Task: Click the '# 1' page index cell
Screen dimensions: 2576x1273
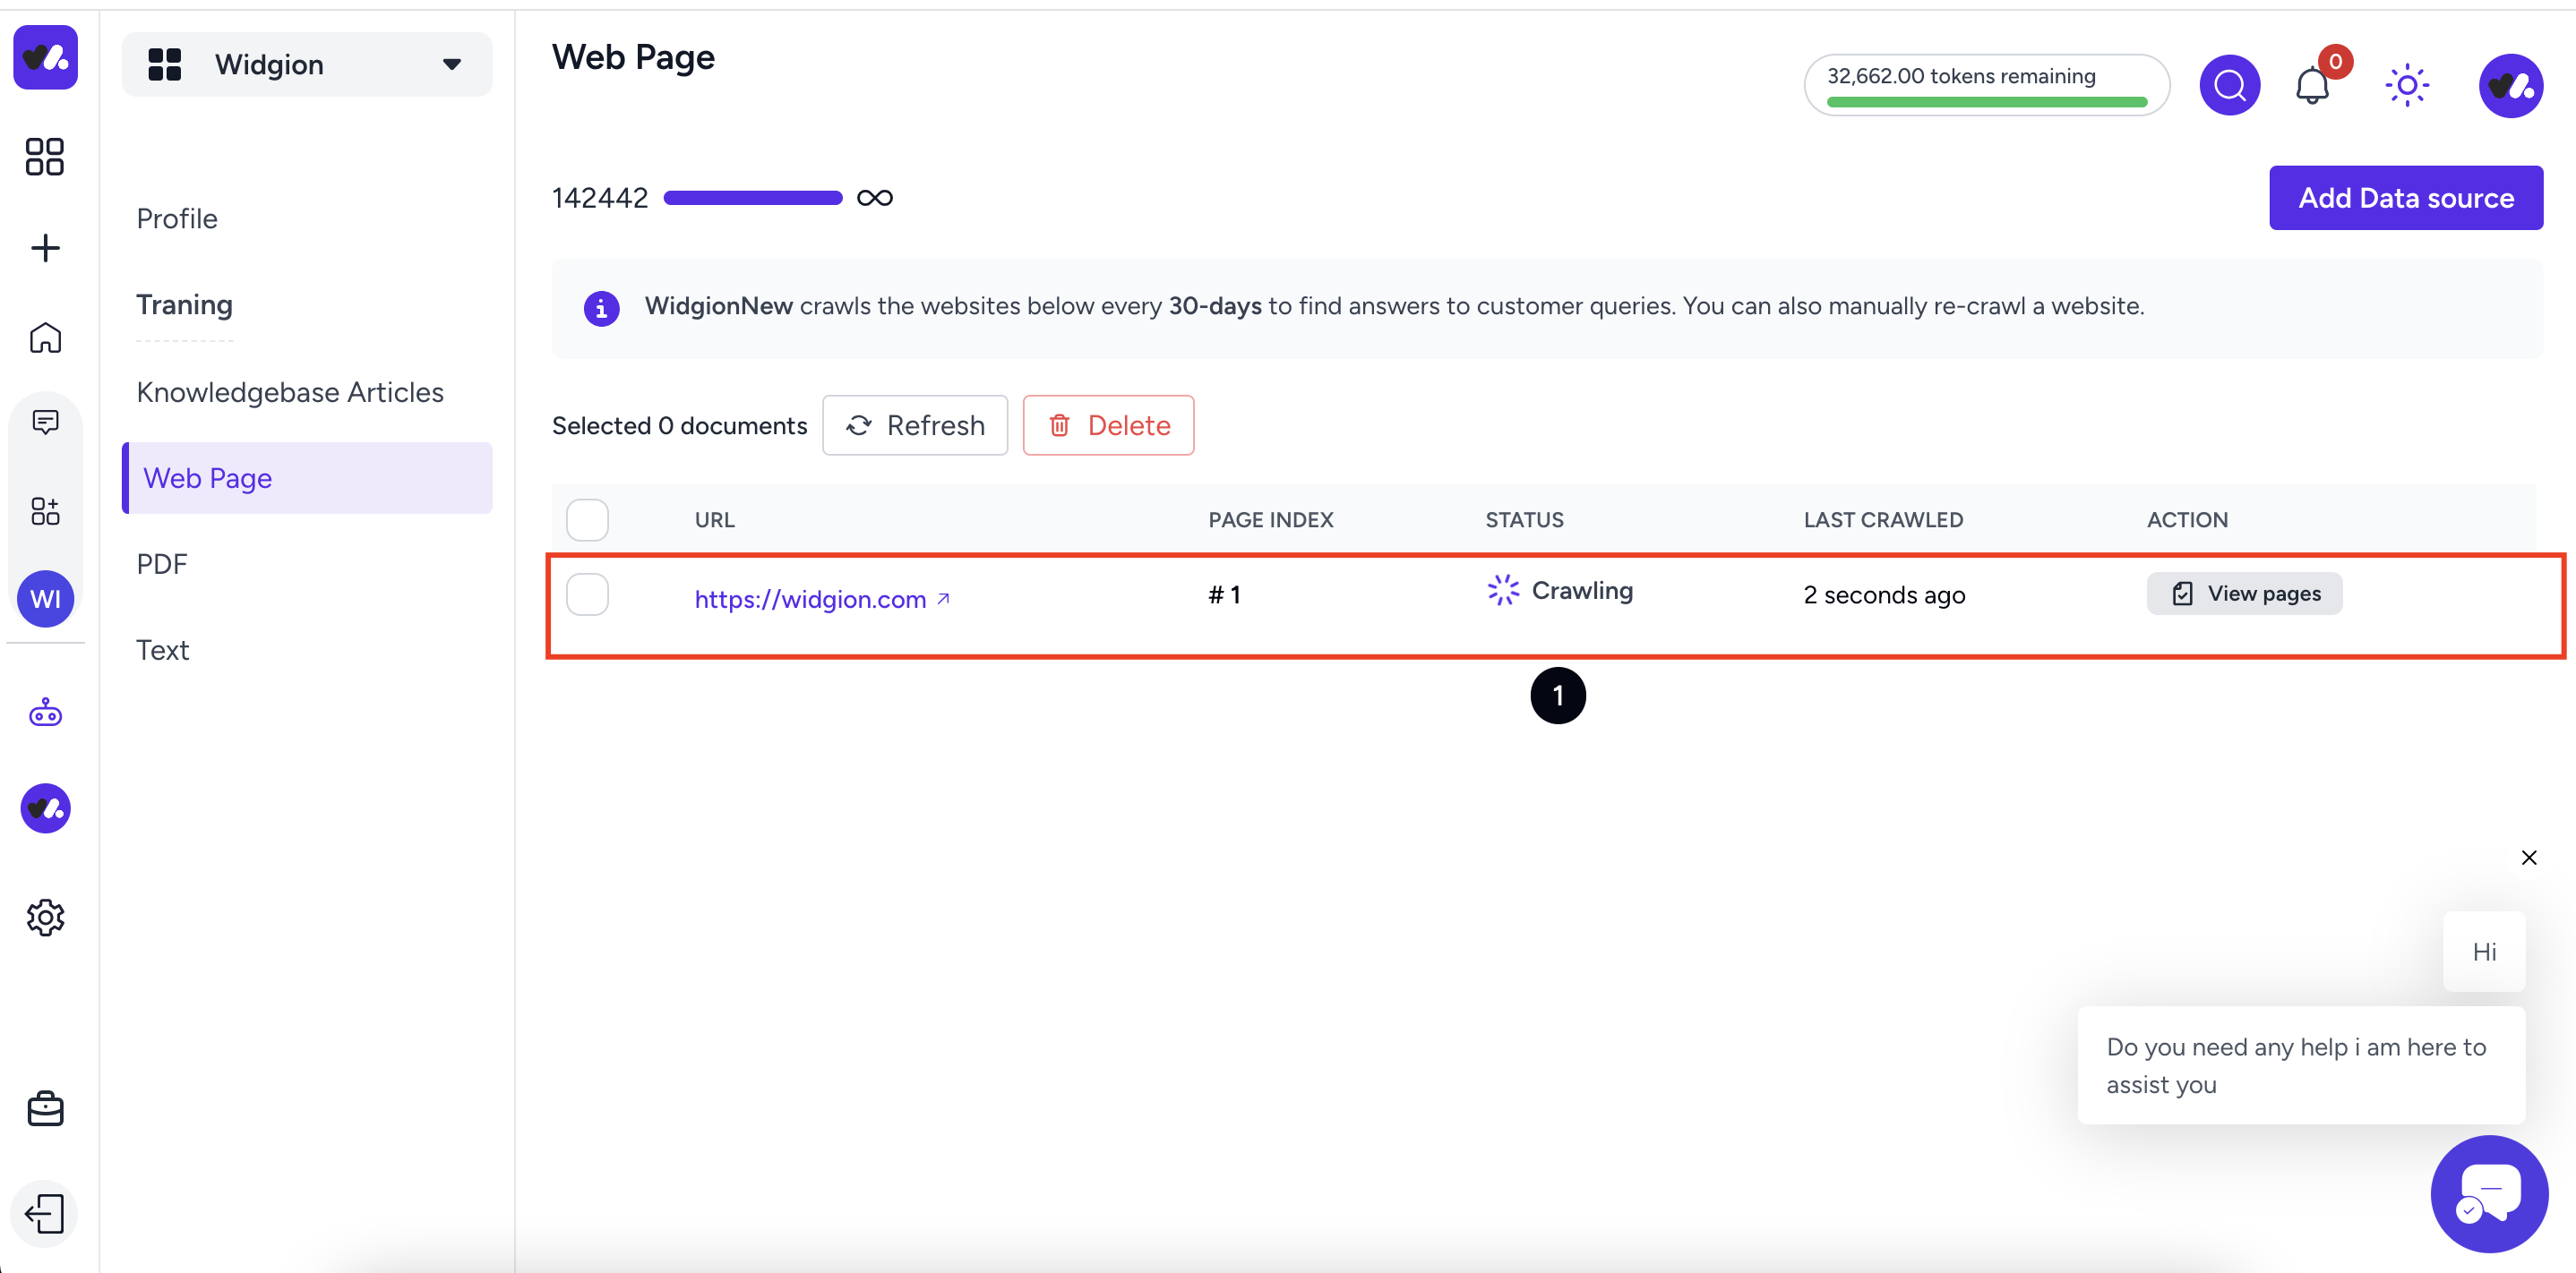Action: coord(1224,594)
